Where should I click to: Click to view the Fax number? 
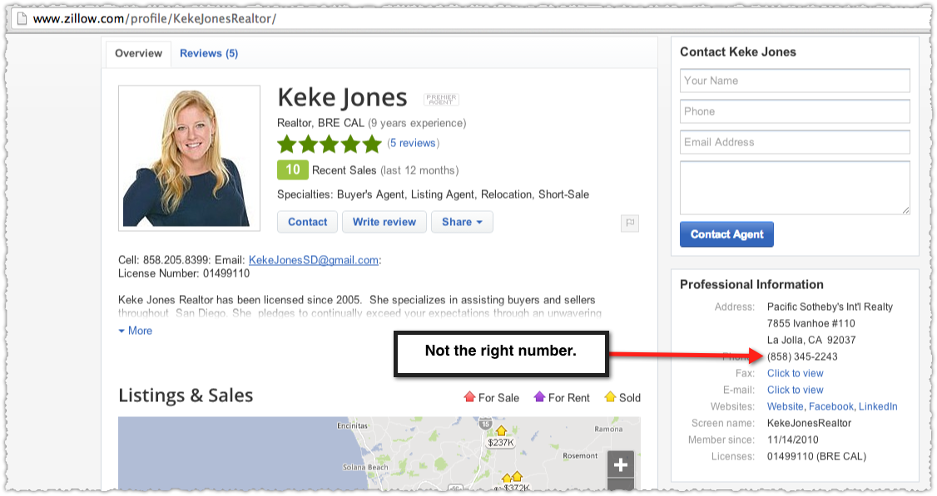[796, 374]
